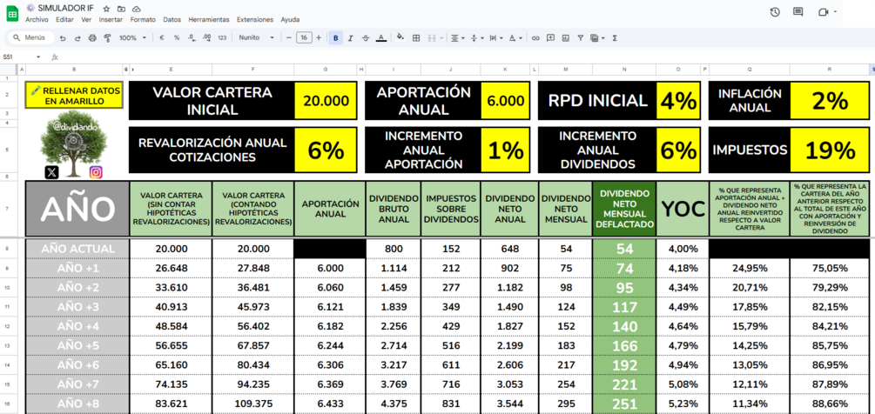This screenshot has width=875, height=414.
Task: Open the Herramientas menu
Action: coord(209,19)
